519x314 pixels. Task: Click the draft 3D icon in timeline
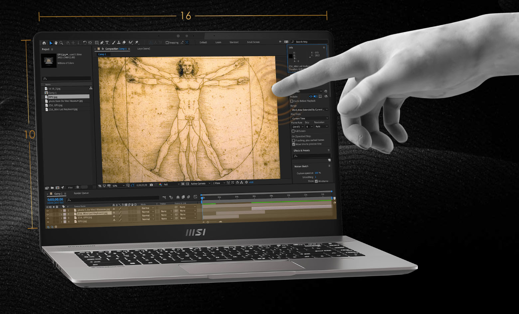click(x=171, y=197)
